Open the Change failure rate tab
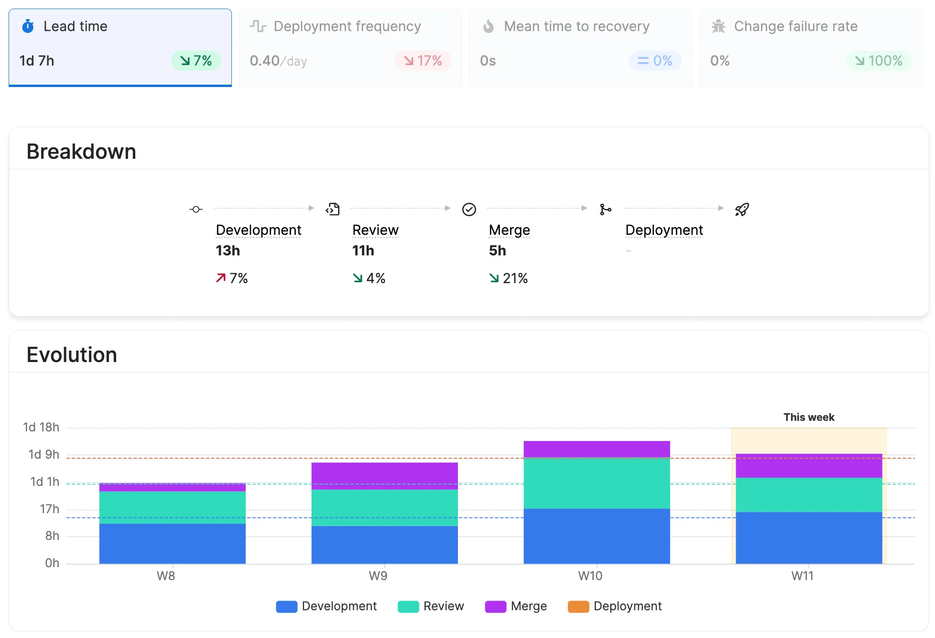The height and width of the screenshot is (638, 935). (x=811, y=48)
